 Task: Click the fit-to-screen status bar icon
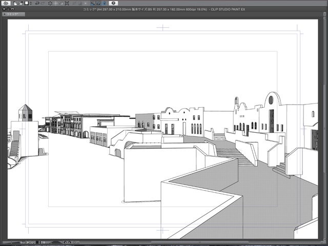pos(37,242)
